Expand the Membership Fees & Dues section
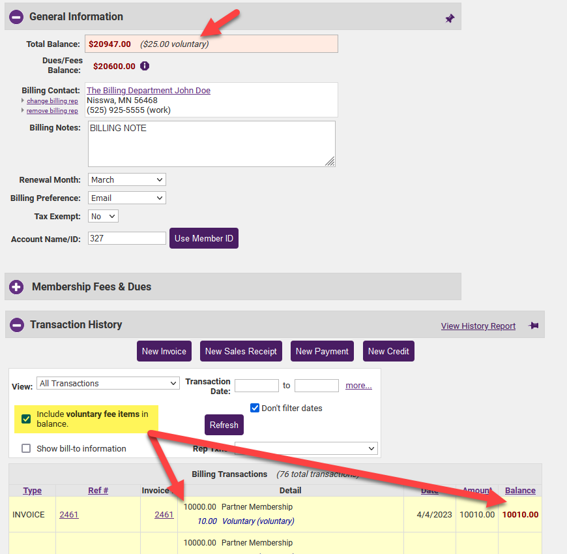This screenshot has height=554, width=567. [16, 286]
